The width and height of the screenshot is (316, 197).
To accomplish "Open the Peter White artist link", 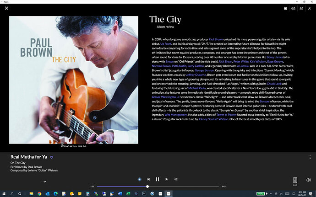I will (241, 62).
